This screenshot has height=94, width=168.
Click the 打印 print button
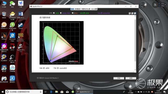(119, 78)
